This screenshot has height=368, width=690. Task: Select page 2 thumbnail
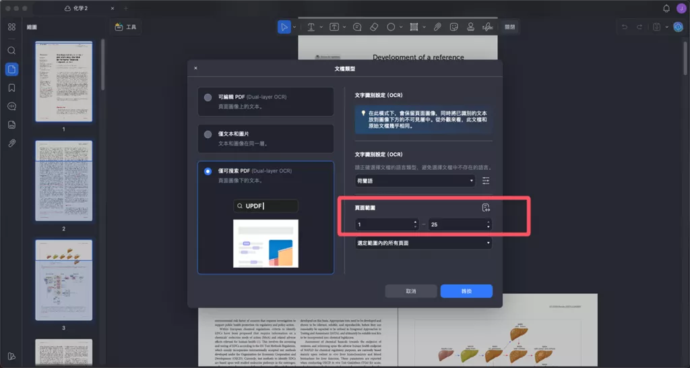64,181
